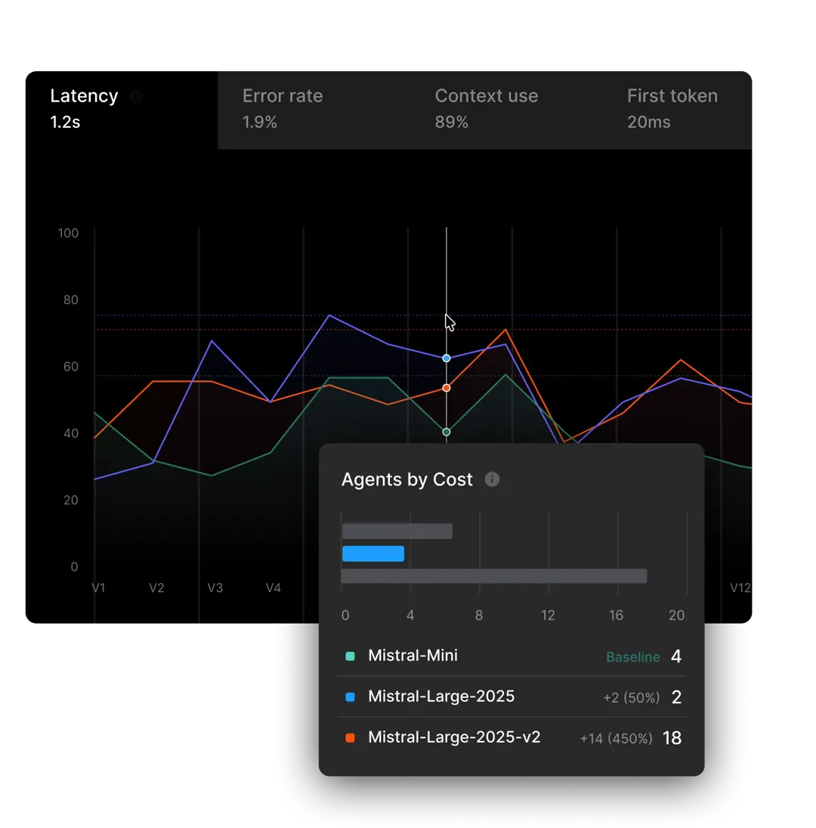
Task: Click the orange Mistral-Large-2025-v2 swatch
Action: (x=350, y=738)
